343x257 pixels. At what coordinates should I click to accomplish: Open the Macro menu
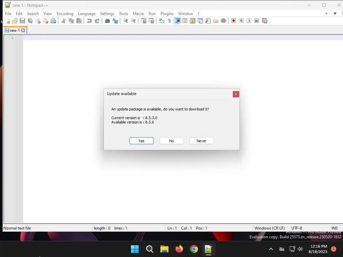(138, 13)
